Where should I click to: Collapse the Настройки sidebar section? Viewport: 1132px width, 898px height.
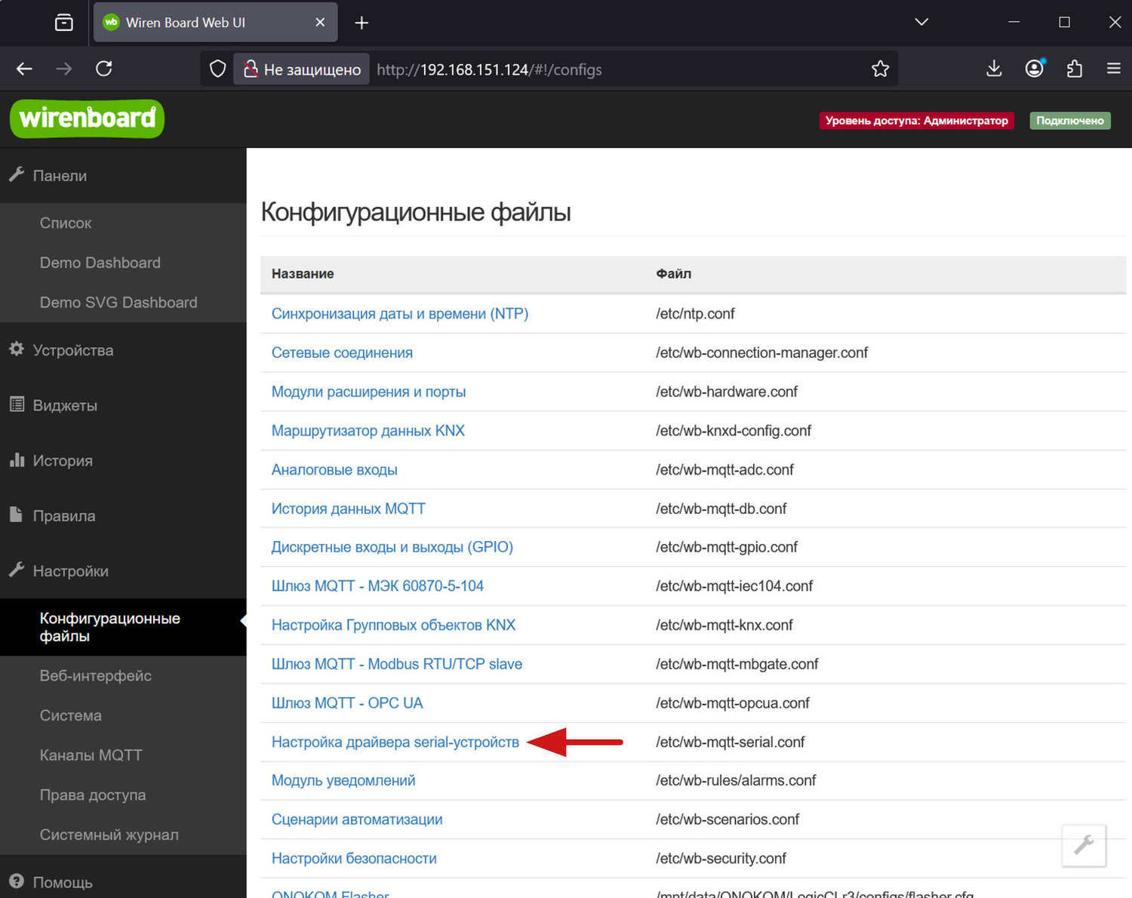(70, 571)
